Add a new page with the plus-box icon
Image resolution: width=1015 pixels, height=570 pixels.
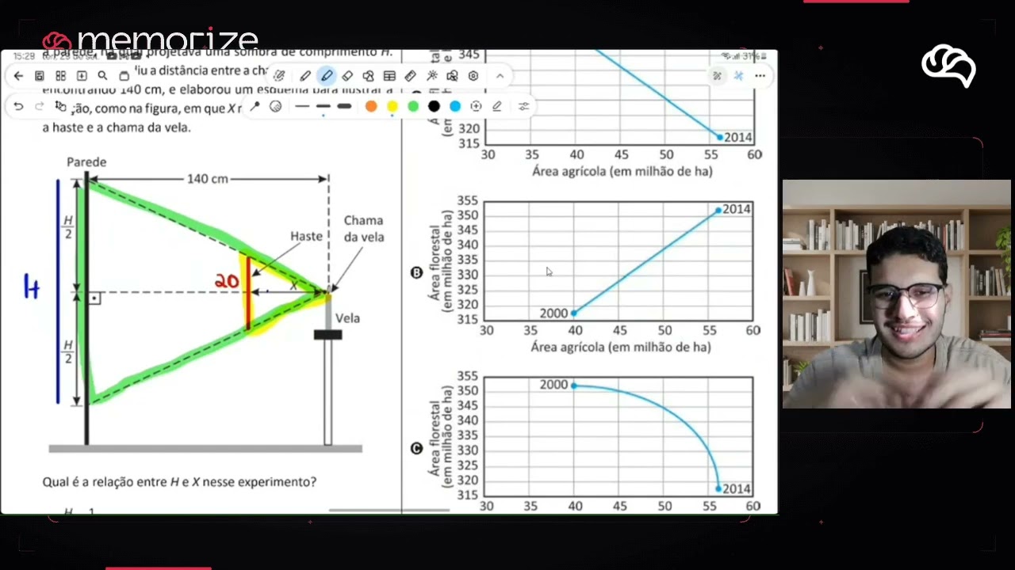82,76
